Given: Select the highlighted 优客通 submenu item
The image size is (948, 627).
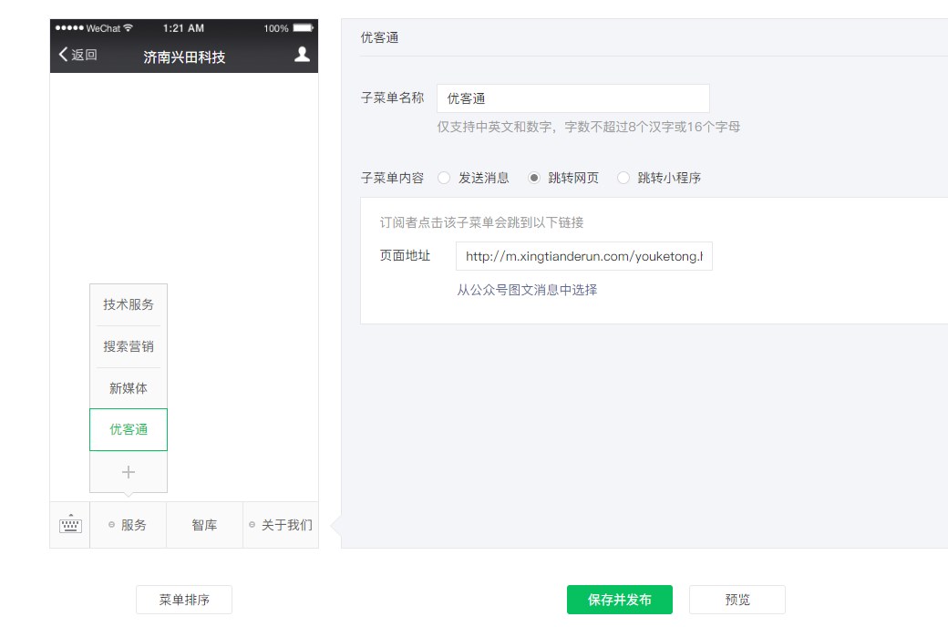Looking at the screenshot, I should pos(129,429).
